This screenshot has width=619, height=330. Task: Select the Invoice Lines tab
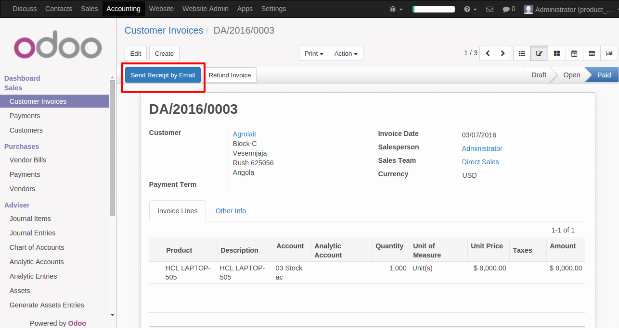pos(178,211)
